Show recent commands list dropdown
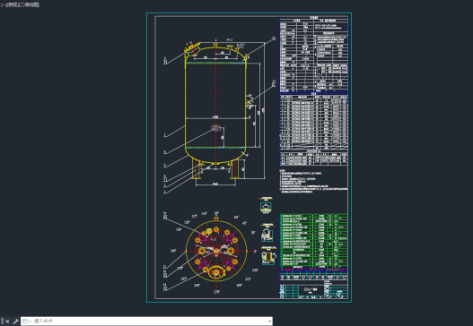This screenshot has width=473, height=326. click(27, 322)
